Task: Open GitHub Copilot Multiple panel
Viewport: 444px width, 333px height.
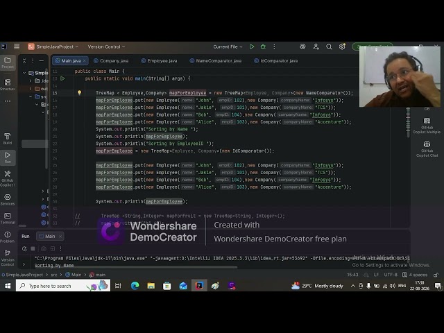Action: pyautogui.click(x=427, y=126)
